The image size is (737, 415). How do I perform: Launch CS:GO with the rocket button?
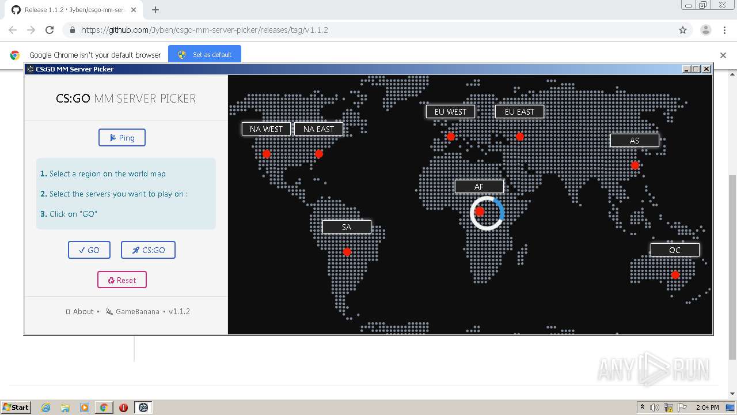(148, 250)
